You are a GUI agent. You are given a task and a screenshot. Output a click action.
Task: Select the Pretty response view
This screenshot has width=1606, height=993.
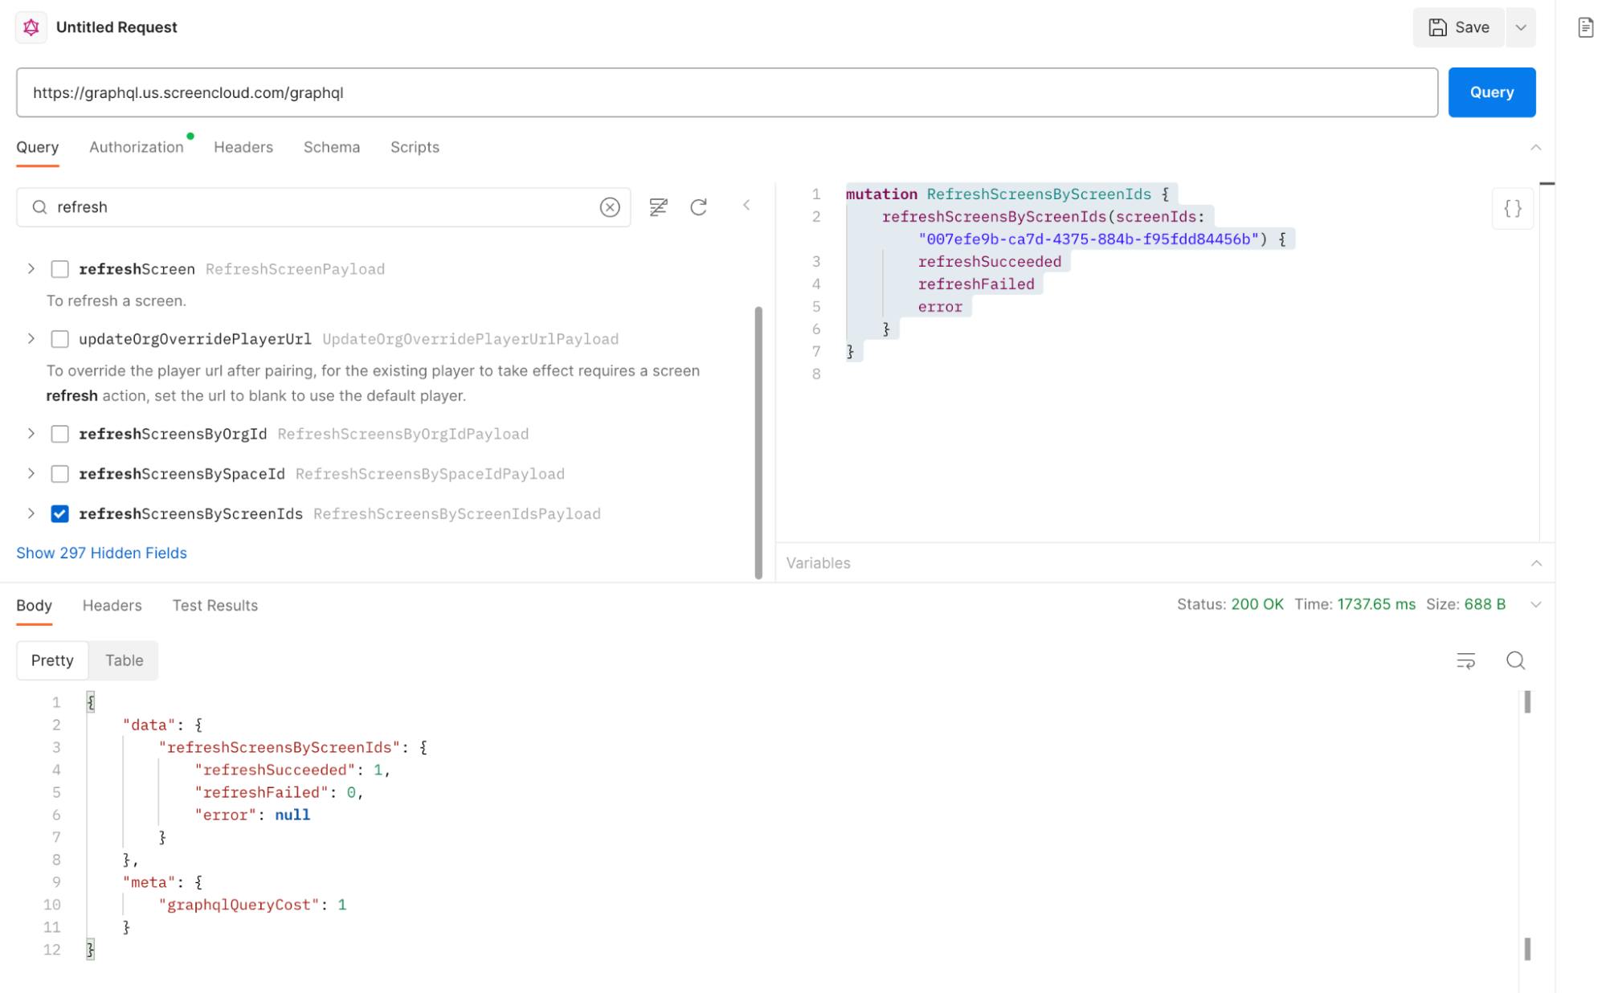click(52, 660)
